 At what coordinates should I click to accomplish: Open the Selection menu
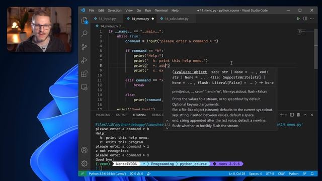point(115,10)
